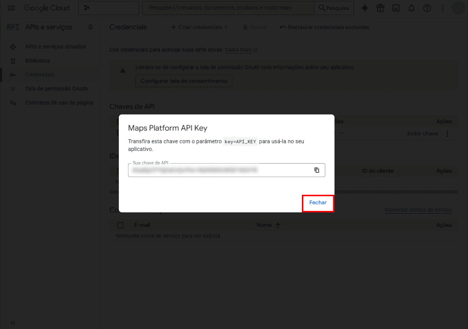The image size is (468, 329).
Task: Open Tela de permissão OAuth sidebar item
Action: (x=56, y=89)
